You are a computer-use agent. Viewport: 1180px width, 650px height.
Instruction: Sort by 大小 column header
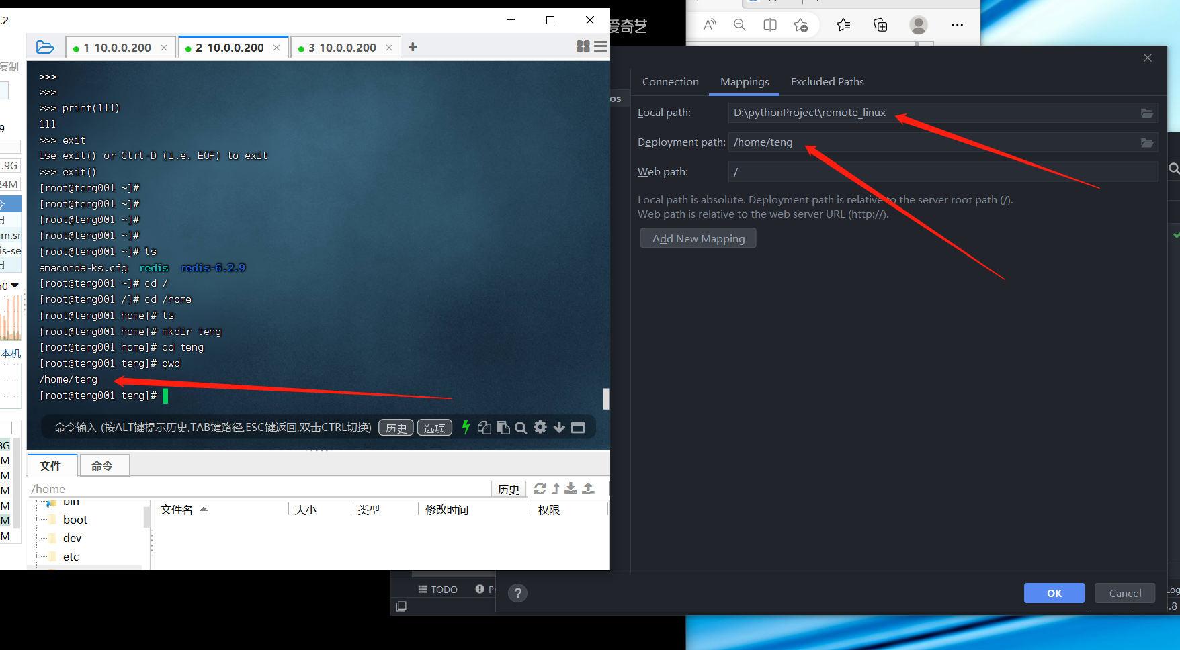tap(320, 510)
